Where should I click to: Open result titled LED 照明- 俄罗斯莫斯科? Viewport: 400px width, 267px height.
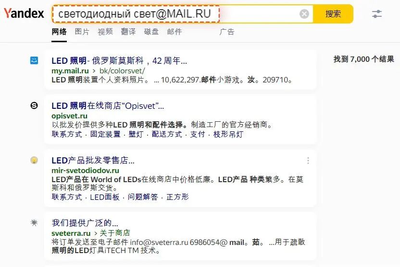pos(119,61)
